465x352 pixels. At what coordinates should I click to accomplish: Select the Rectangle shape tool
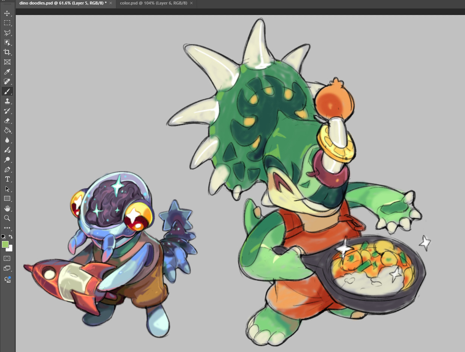pos(7,199)
